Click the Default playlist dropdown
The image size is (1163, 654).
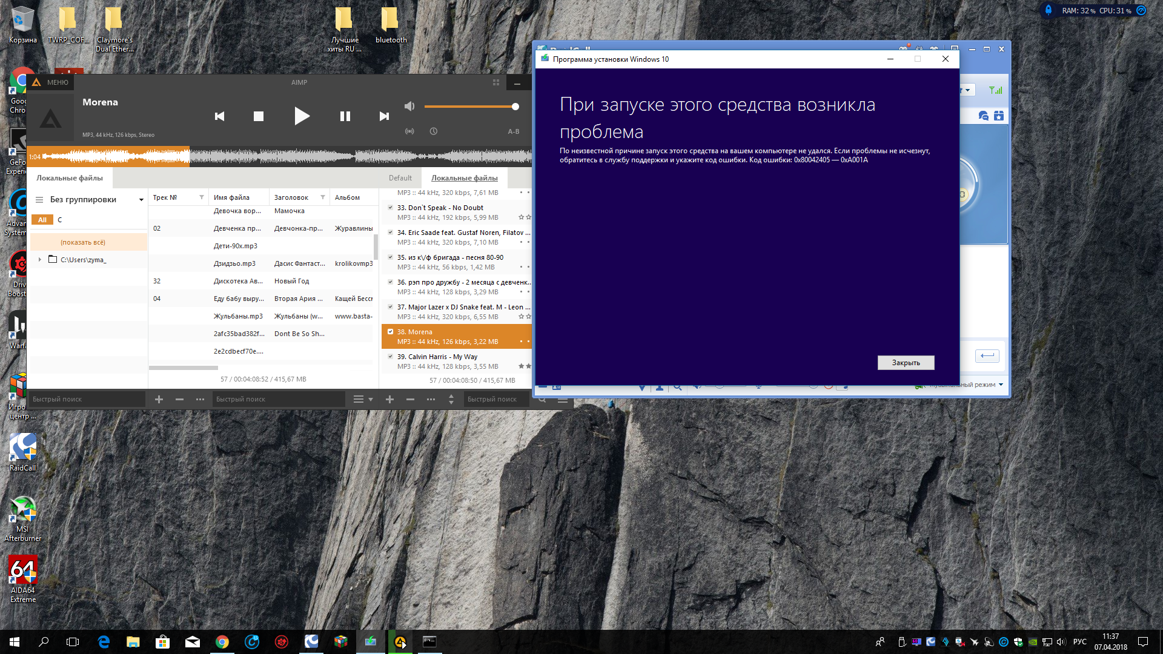[399, 177]
